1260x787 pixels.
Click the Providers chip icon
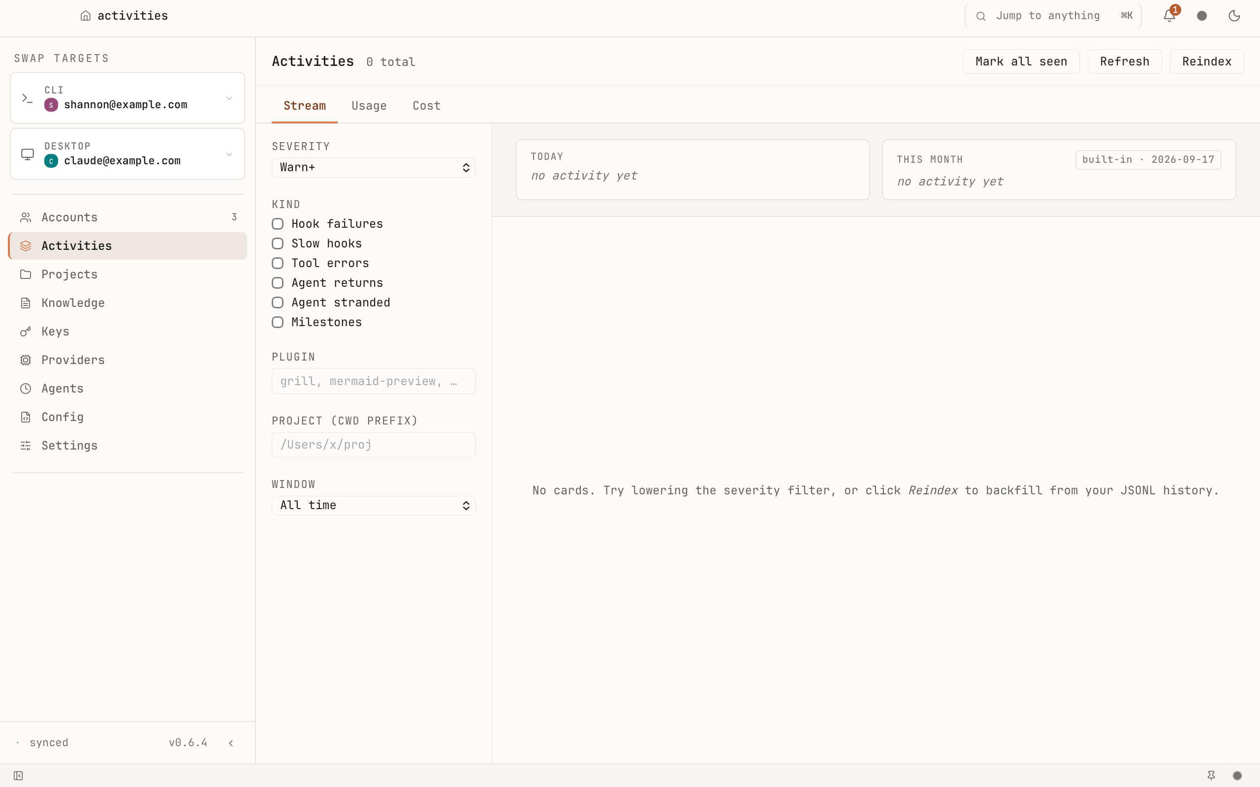point(26,360)
